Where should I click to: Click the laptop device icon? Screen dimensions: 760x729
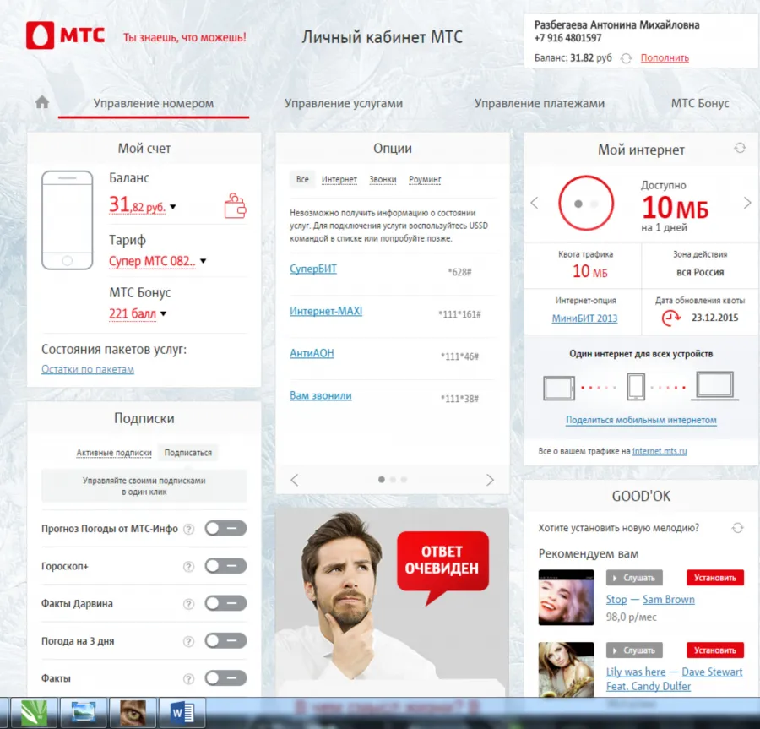coord(714,386)
